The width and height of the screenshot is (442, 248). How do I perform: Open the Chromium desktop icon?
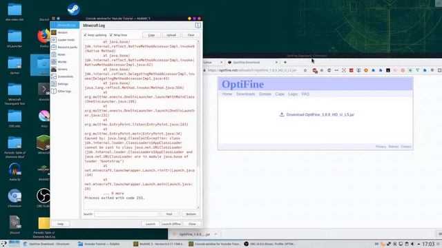pos(15,198)
